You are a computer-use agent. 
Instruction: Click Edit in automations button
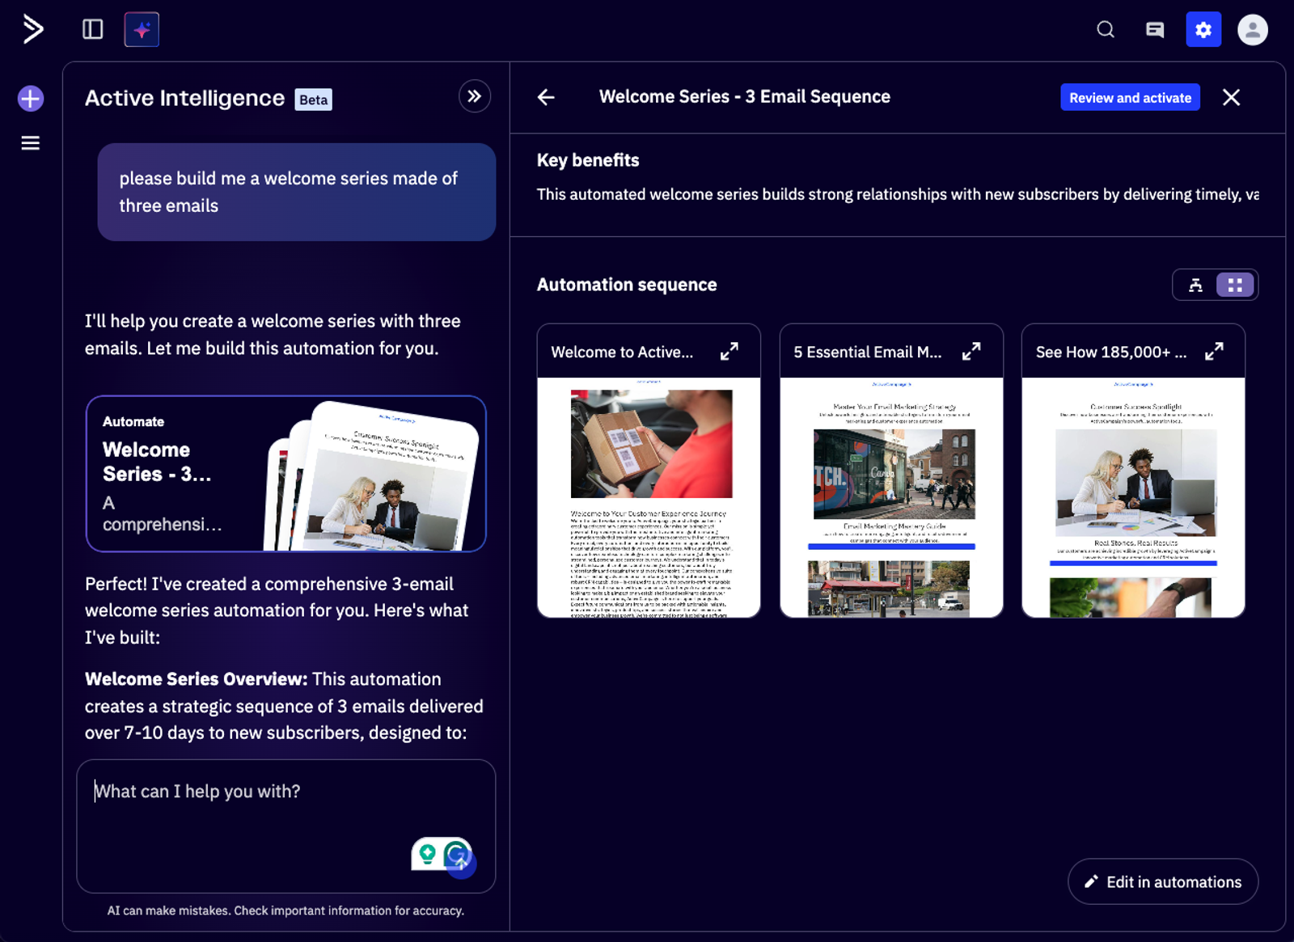click(x=1163, y=881)
